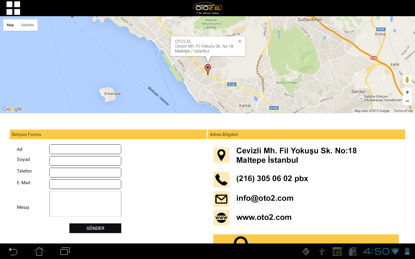Image resolution: width=415 pixels, height=259 pixels.
Task: Tap the Android home button
Action: pyautogui.click(x=39, y=251)
